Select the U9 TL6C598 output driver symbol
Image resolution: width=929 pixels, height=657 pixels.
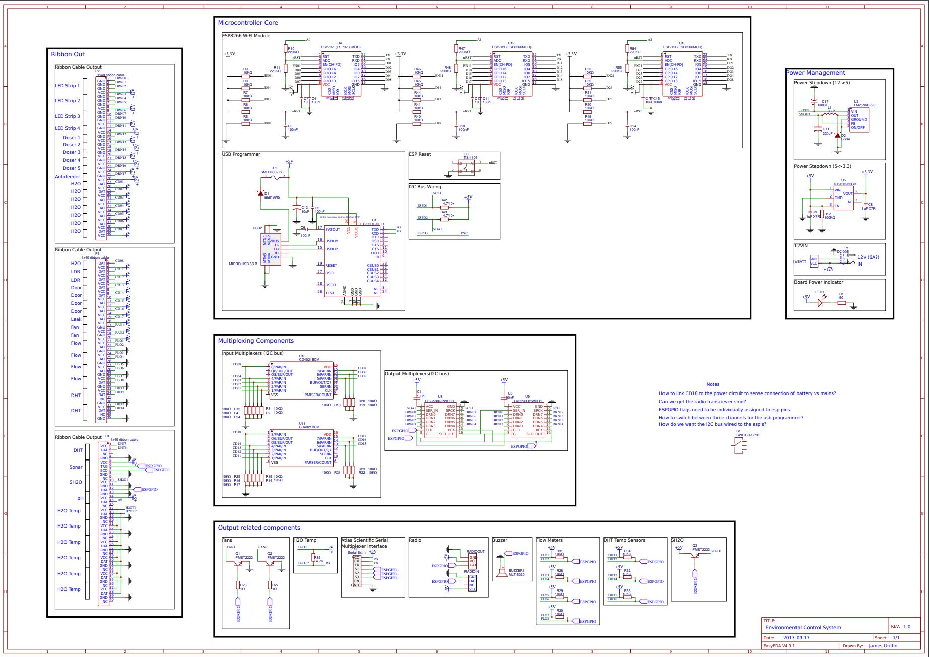tap(528, 420)
